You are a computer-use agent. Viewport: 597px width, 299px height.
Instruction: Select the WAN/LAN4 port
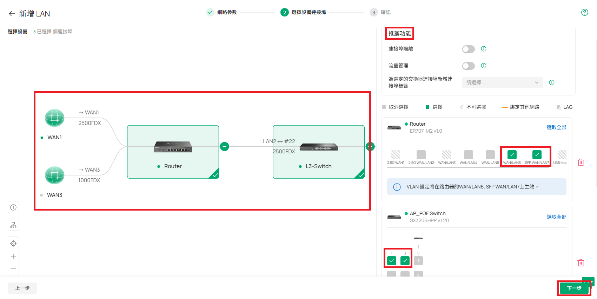click(x=469, y=155)
